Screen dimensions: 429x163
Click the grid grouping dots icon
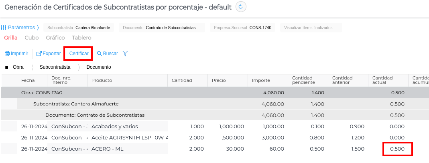click(6, 68)
